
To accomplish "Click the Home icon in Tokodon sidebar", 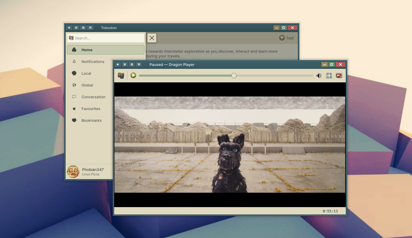I will click(74, 50).
